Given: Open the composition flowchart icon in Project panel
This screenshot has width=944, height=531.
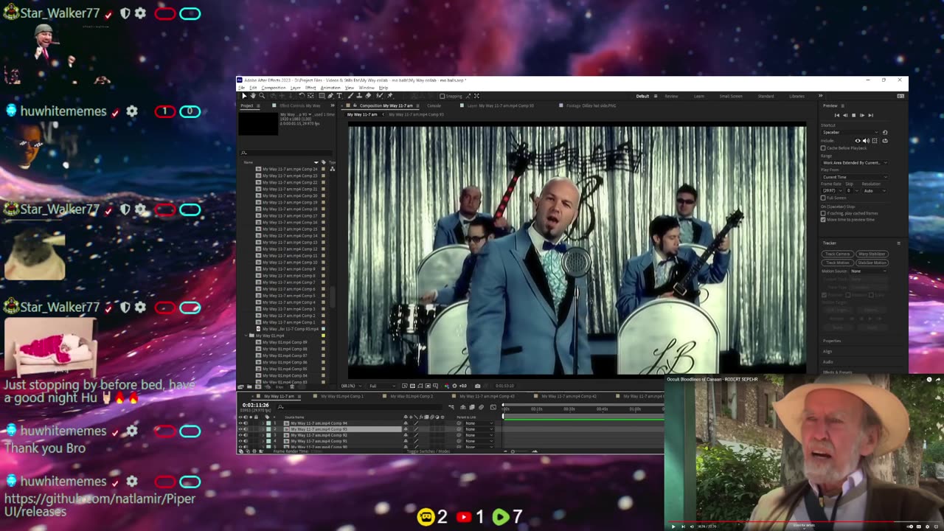Looking at the screenshot, I should 332,169.
